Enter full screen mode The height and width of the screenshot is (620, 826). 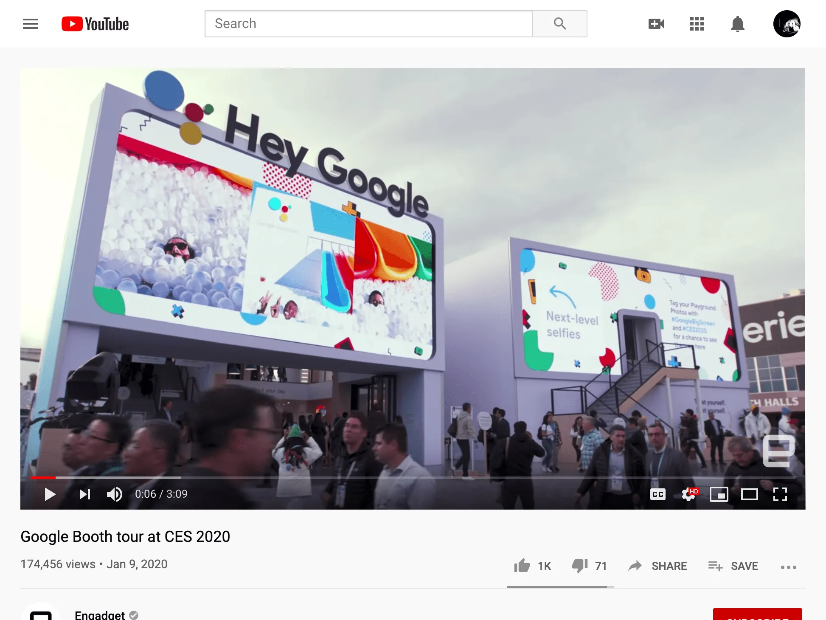780,494
